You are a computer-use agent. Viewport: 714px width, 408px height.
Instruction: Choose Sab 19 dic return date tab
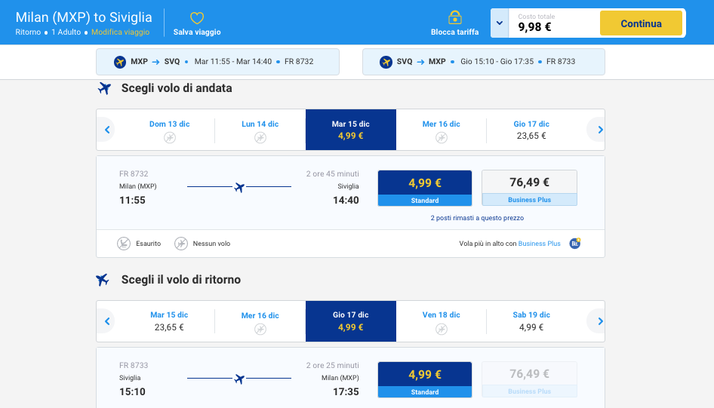pos(531,321)
